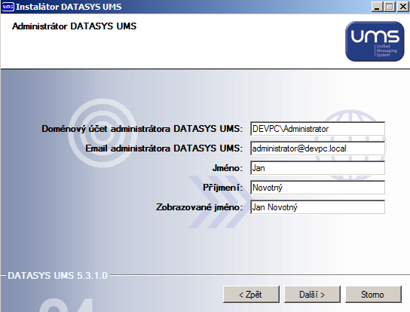Click the Instalátor DATASYS UMS title bar text
This screenshot has height=312, width=410.
click(69, 7)
